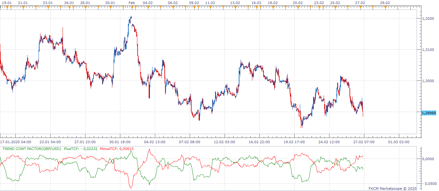The width and height of the screenshot is (439, 191).
Task: Click the green PlusTCF value label
Action: point(81,148)
